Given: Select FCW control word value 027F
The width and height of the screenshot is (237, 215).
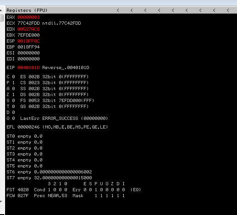Looking at the screenshot, I should pyautogui.click(x=23, y=196).
